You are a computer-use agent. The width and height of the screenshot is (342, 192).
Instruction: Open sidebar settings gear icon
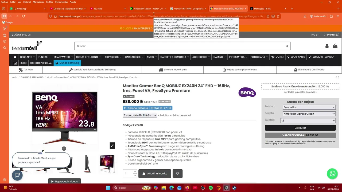point(5,179)
